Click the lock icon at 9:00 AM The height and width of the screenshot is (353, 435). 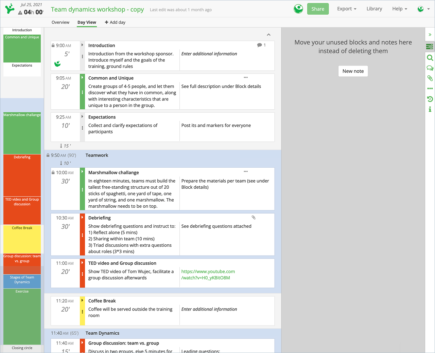pos(53,45)
